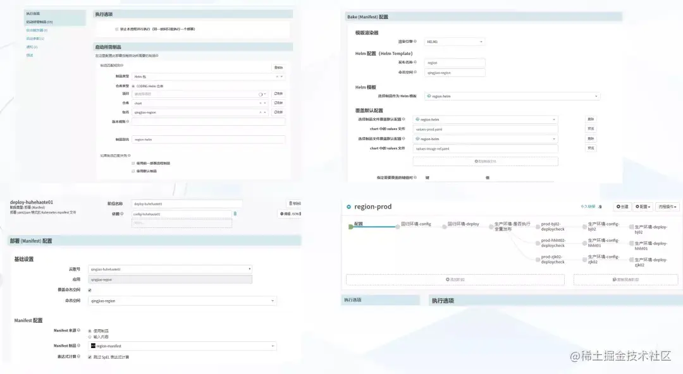Select the 使用制品 radio button

coord(90,331)
